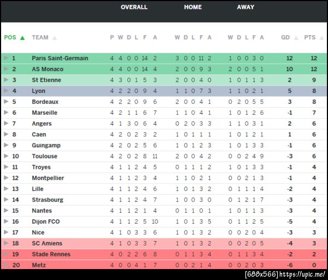
Task: Expand the Lyon row arrow
Action: [6, 91]
